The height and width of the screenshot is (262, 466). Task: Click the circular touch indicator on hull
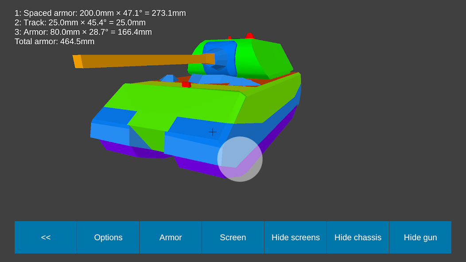(x=241, y=159)
